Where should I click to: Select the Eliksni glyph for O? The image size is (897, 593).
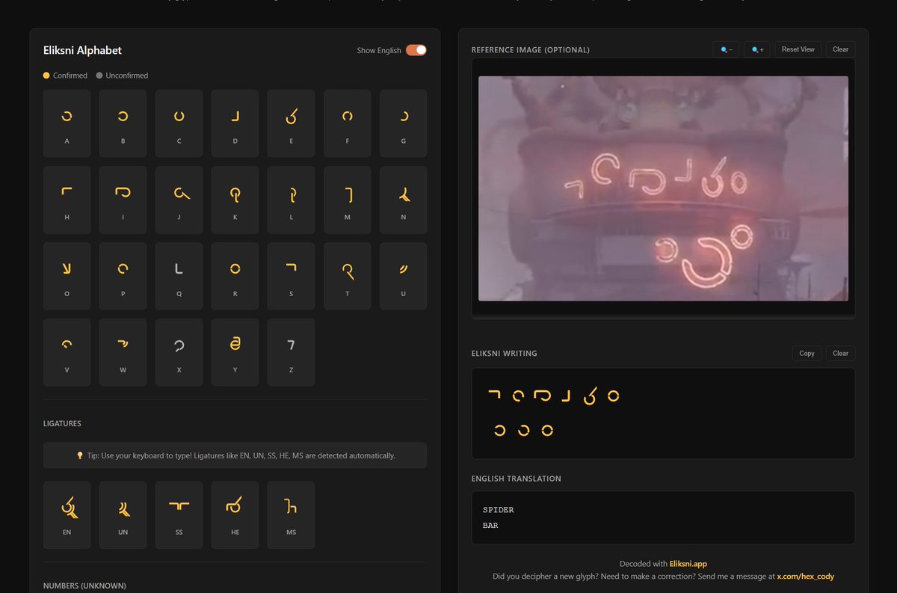67,276
